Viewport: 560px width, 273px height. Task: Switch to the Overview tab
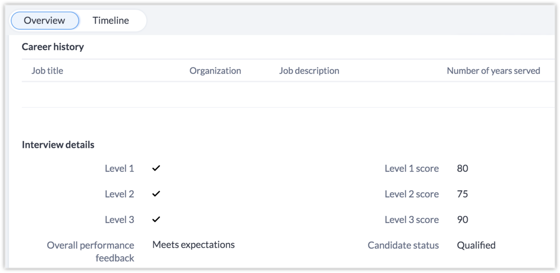(44, 21)
